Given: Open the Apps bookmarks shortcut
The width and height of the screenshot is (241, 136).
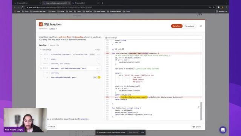Looking at the screenshot, I should point(17,11).
